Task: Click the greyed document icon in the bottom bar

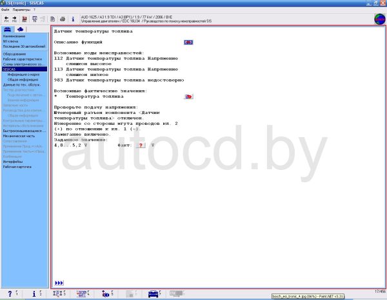Action: pos(130,294)
